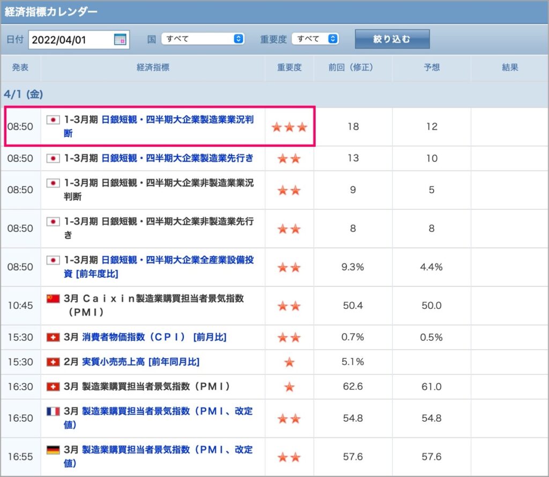
Task: Click the three-star rating for 大企業製造業業況判断
Action: (x=289, y=127)
